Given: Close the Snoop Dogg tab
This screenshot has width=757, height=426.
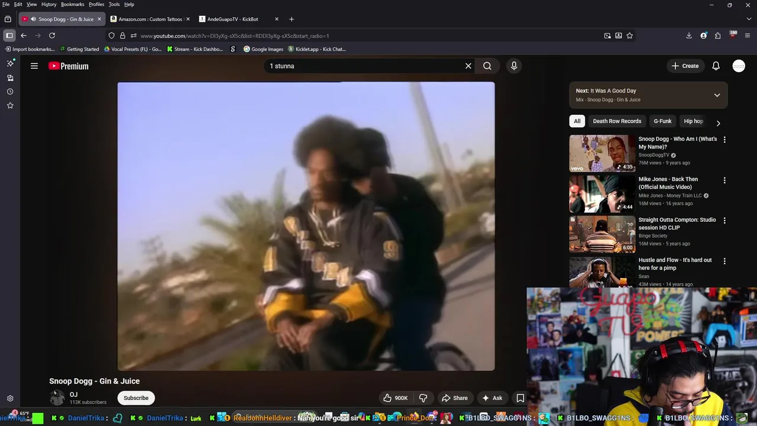Looking at the screenshot, I should 99,19.
